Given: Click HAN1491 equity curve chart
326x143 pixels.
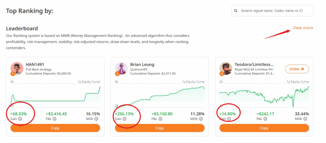Looking at the screenshot, I should tap(55, 95).
